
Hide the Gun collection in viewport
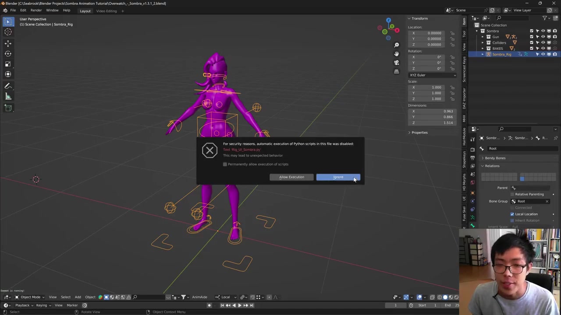tap(543, 37)
